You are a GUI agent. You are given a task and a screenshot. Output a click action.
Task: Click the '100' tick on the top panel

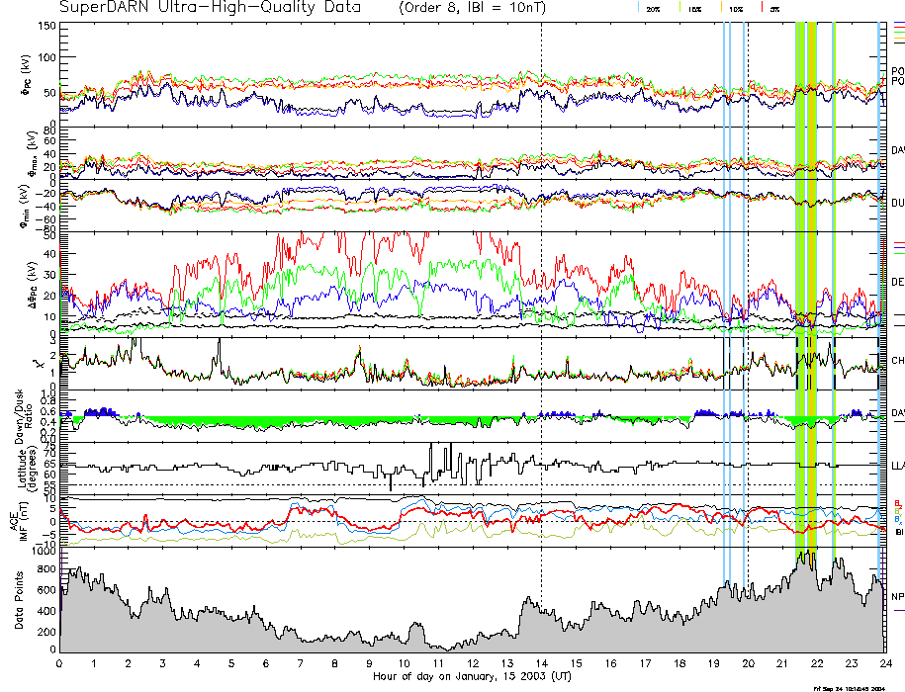(x=47, y=57)
